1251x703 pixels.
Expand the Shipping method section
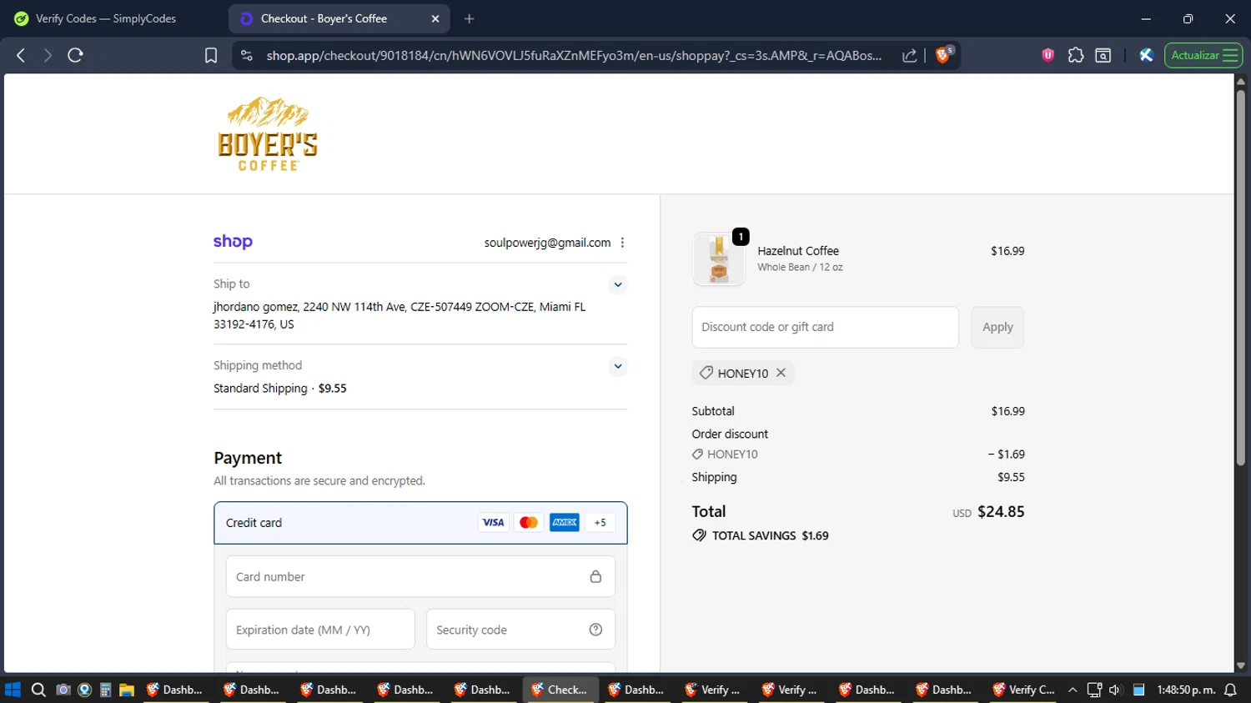pyautogui.click(x=618, y=366)
